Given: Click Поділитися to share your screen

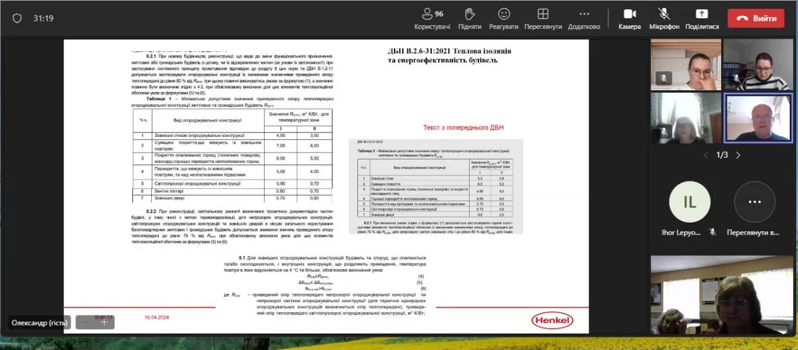Looking at the screenshot, I should coord(702,18).
